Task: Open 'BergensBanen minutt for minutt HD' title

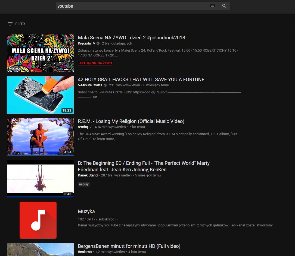Action: point(129,246)
